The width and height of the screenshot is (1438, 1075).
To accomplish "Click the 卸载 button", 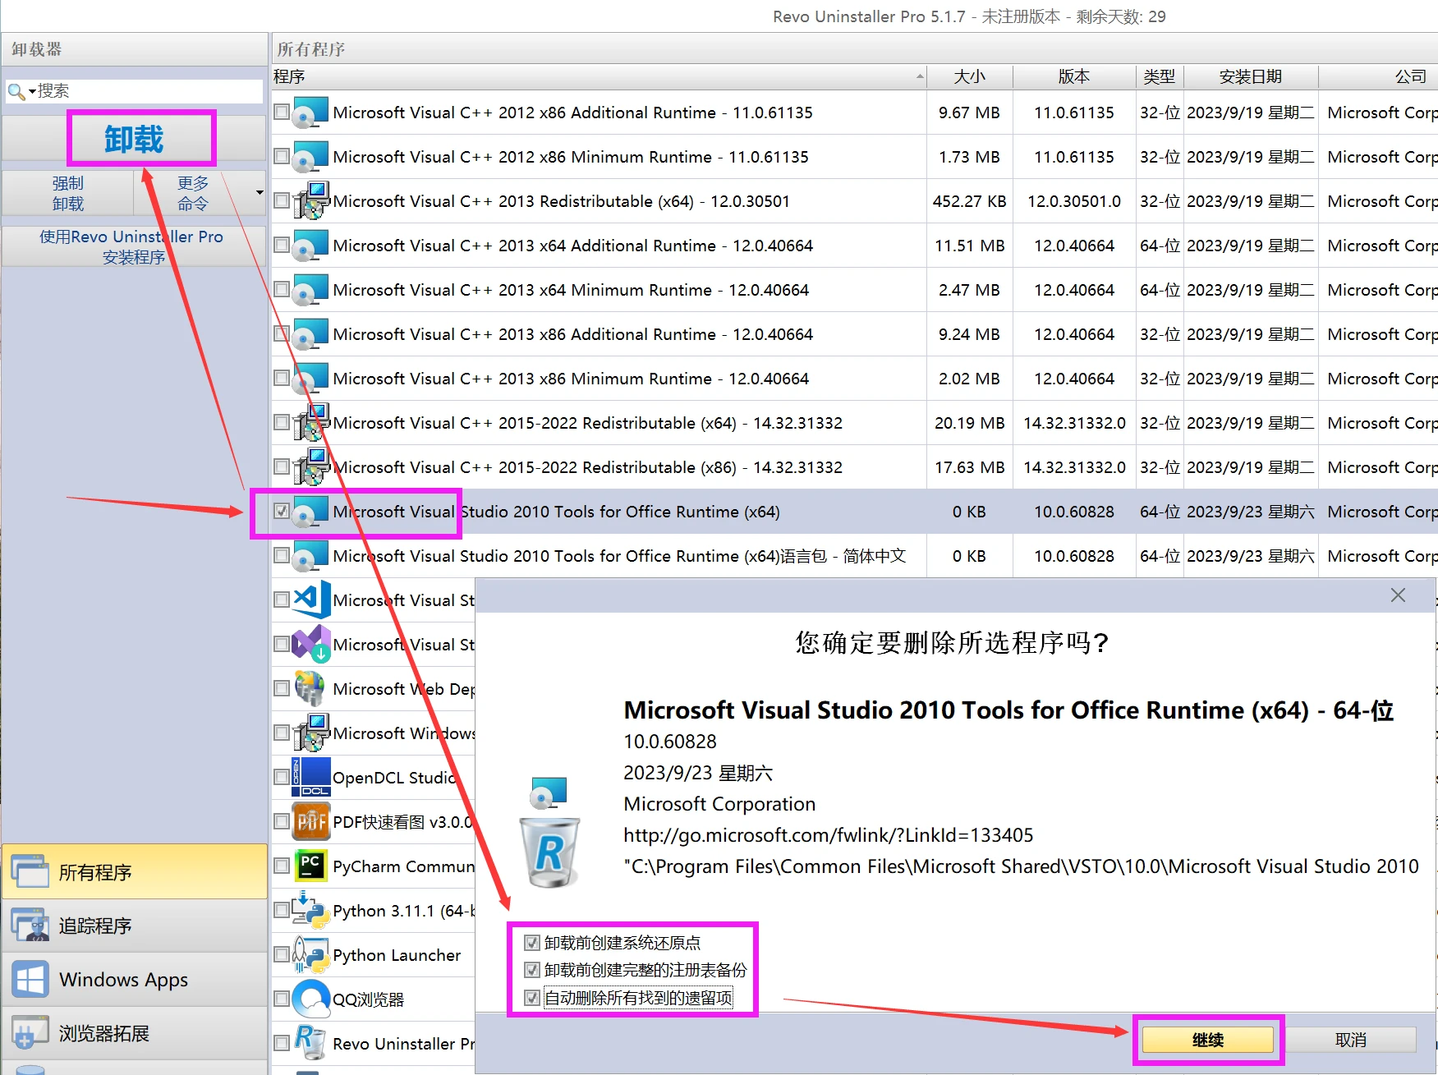I will pyautogui.click(x=135, y=139).
